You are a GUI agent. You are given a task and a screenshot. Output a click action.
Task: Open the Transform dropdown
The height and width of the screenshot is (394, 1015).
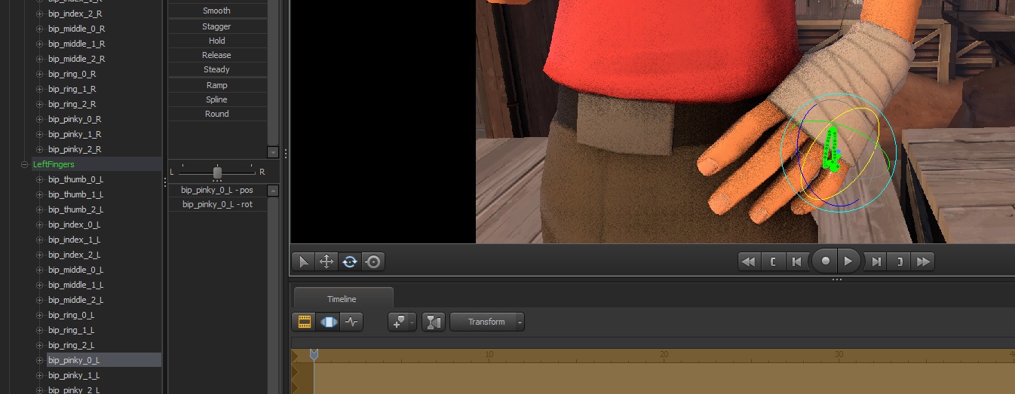(487, 322)
